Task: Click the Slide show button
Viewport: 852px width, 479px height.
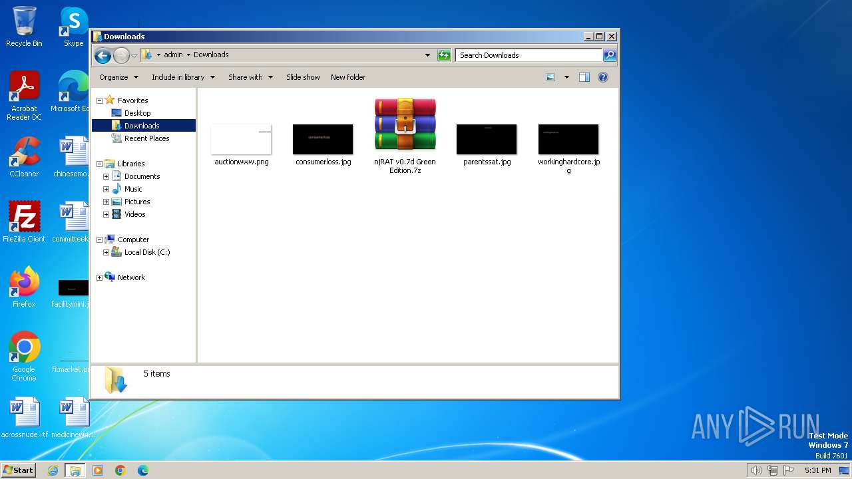Action: (303, 77)
